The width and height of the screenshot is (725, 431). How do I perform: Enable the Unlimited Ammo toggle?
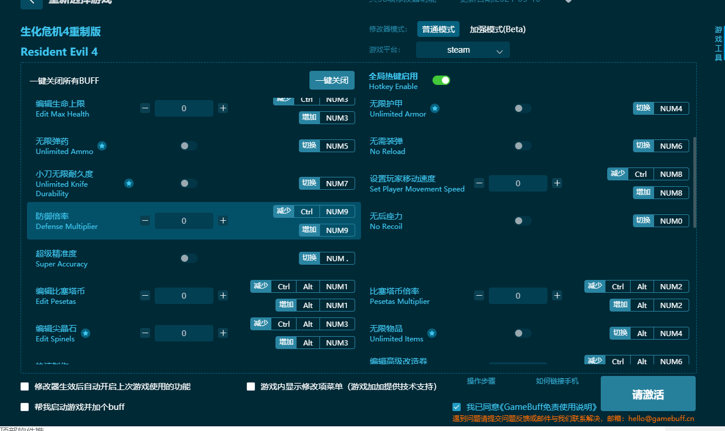[x=189, y=146]
